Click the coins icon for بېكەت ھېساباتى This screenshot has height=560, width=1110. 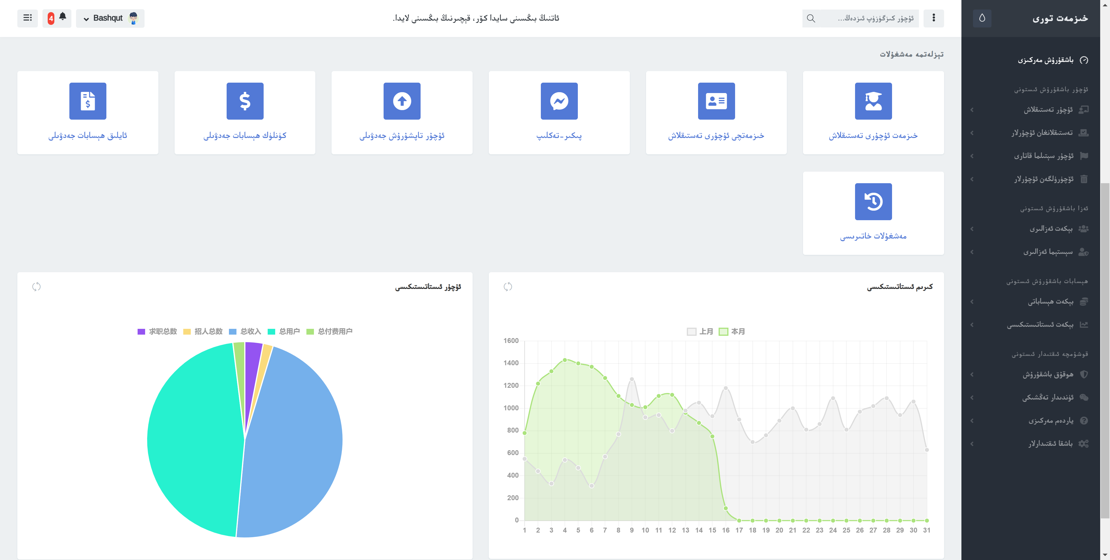pyautogui.click(x=1084, y=301)
